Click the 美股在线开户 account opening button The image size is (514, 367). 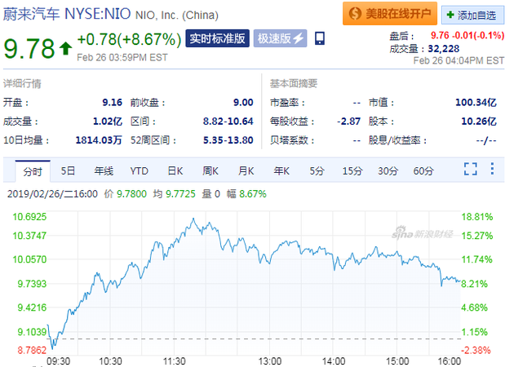tap(388, 14)
